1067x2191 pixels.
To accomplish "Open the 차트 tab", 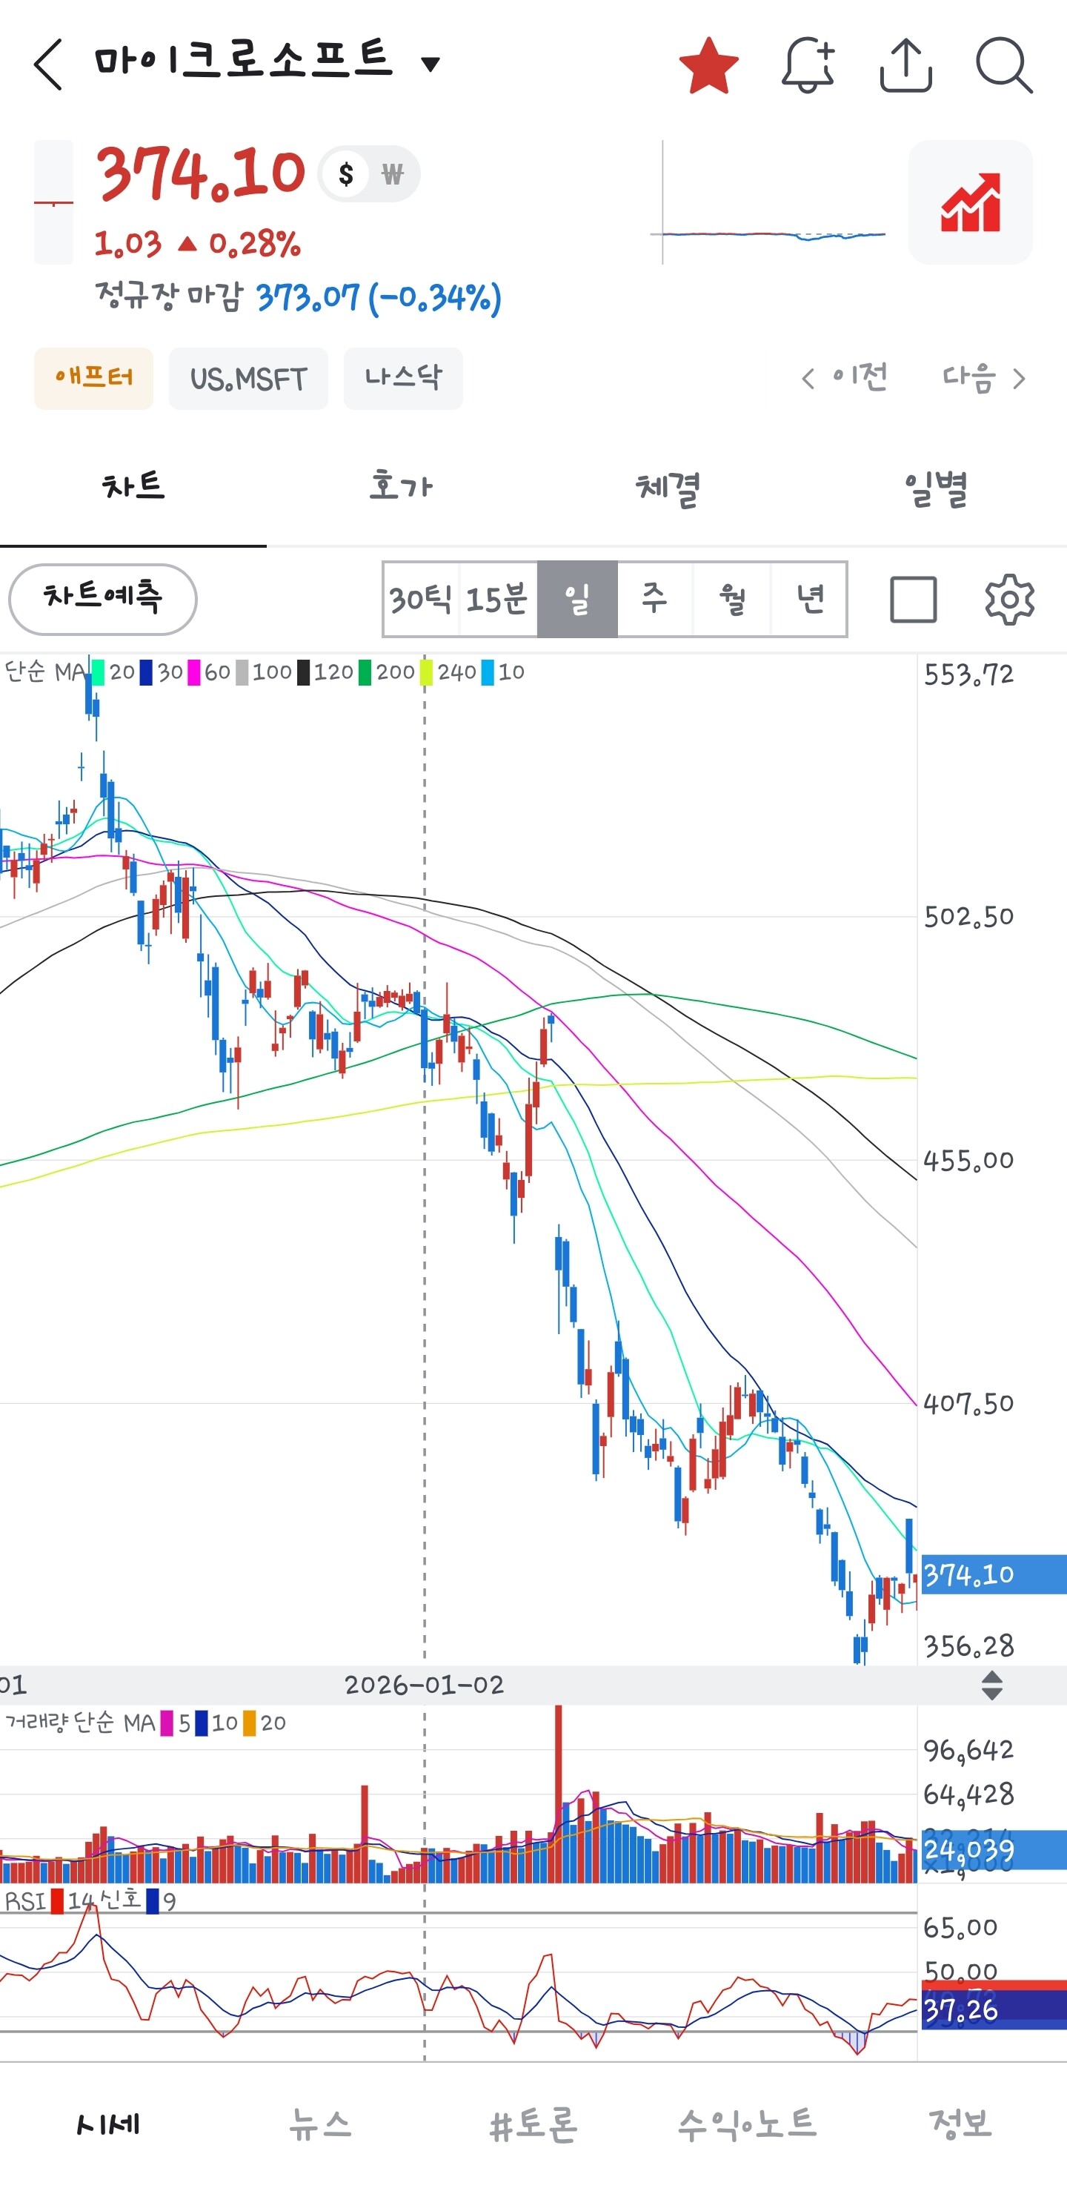I will (133, 488).
